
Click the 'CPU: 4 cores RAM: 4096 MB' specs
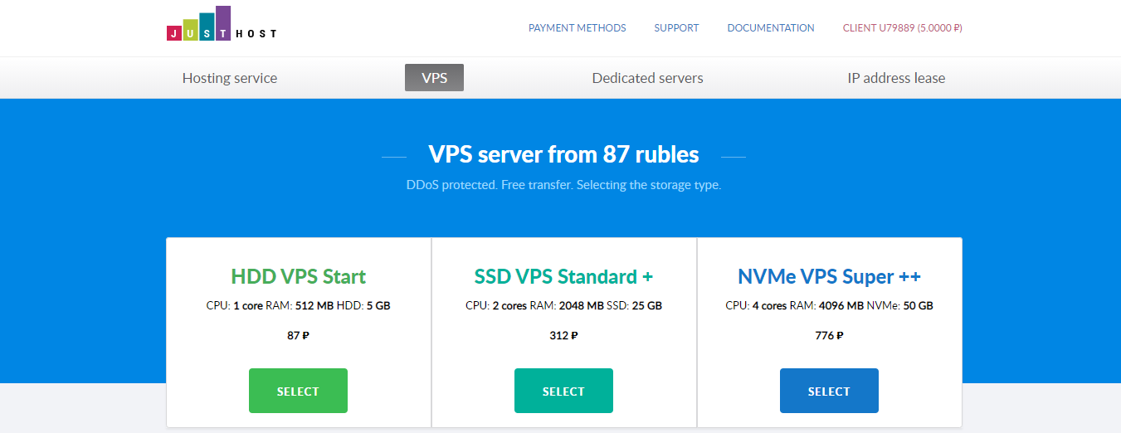(x=829, y=305)
